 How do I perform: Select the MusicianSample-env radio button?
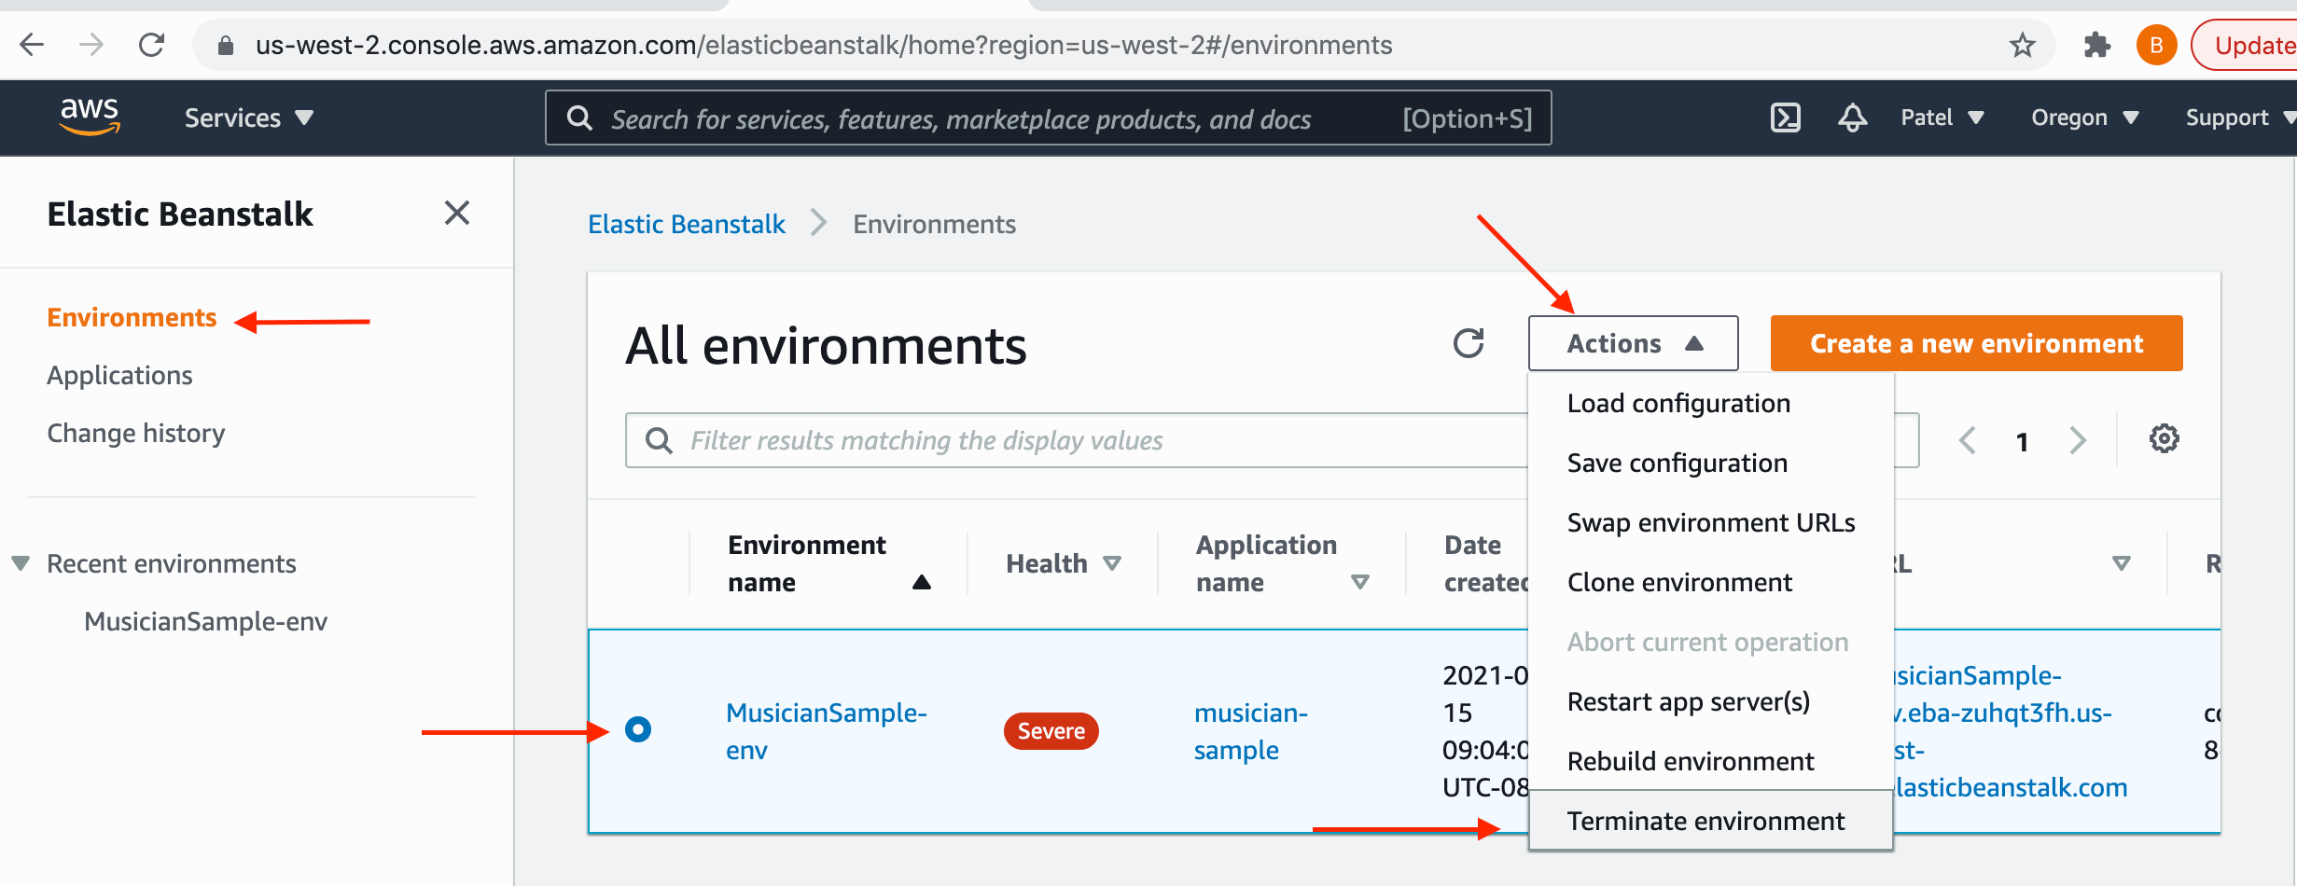pyautogui.click(x=638, y=729)
